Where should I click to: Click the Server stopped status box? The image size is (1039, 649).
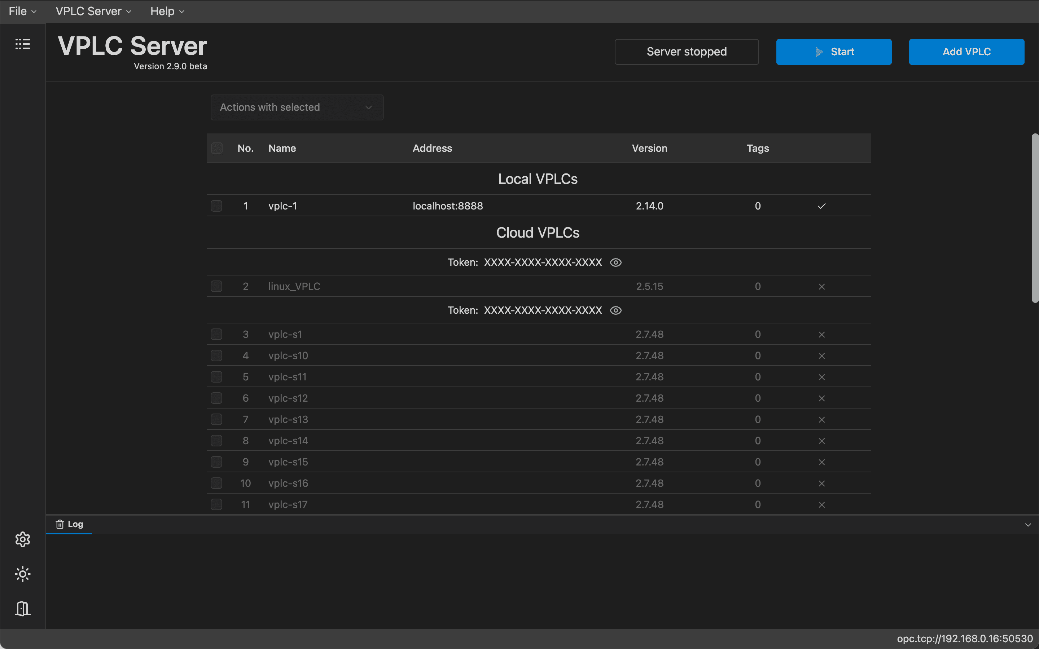coord(687,52)
